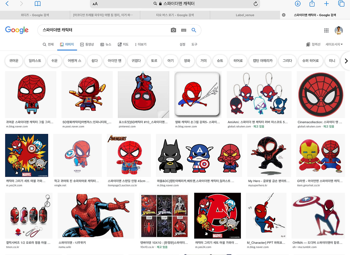The height and width of the screenshot is (255, 350).
Task: Open the upside-down Spider-Man Pinterest image
Action: pyautogui.click(x=144, y=95)
